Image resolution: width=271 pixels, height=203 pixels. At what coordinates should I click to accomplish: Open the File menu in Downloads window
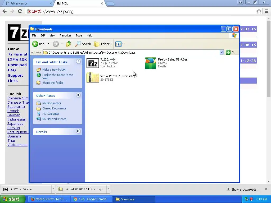click(34, 35)
